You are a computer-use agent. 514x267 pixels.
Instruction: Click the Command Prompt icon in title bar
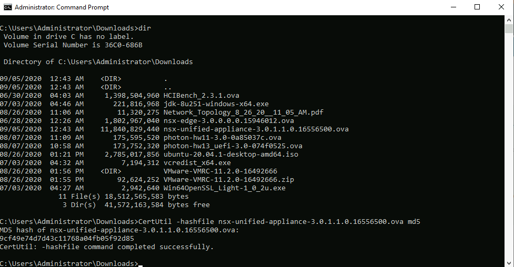(x=7, y=7)
